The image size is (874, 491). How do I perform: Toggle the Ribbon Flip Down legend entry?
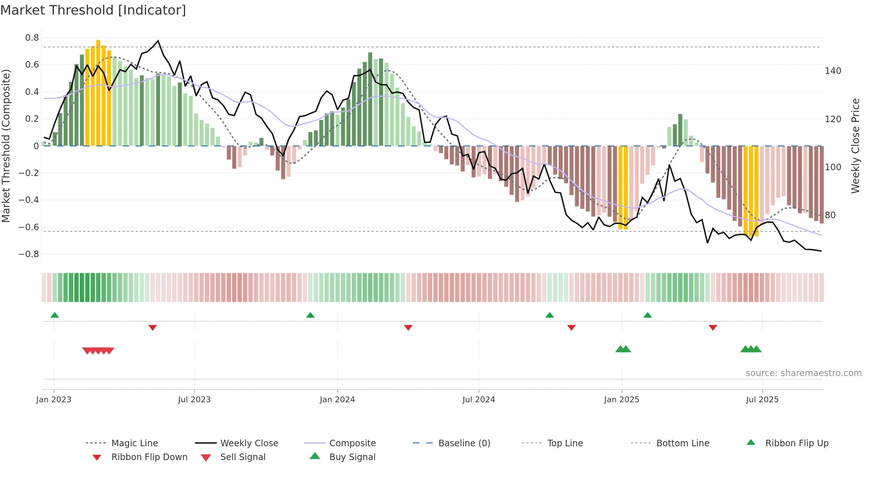(139, 457)
